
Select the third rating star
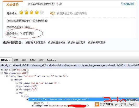click(x=32, y=12)
